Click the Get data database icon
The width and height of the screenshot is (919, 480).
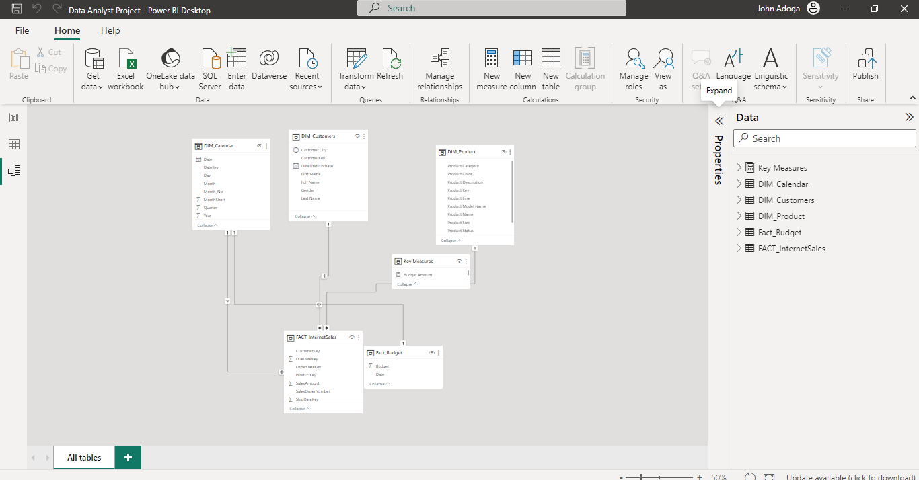[94, 59]
